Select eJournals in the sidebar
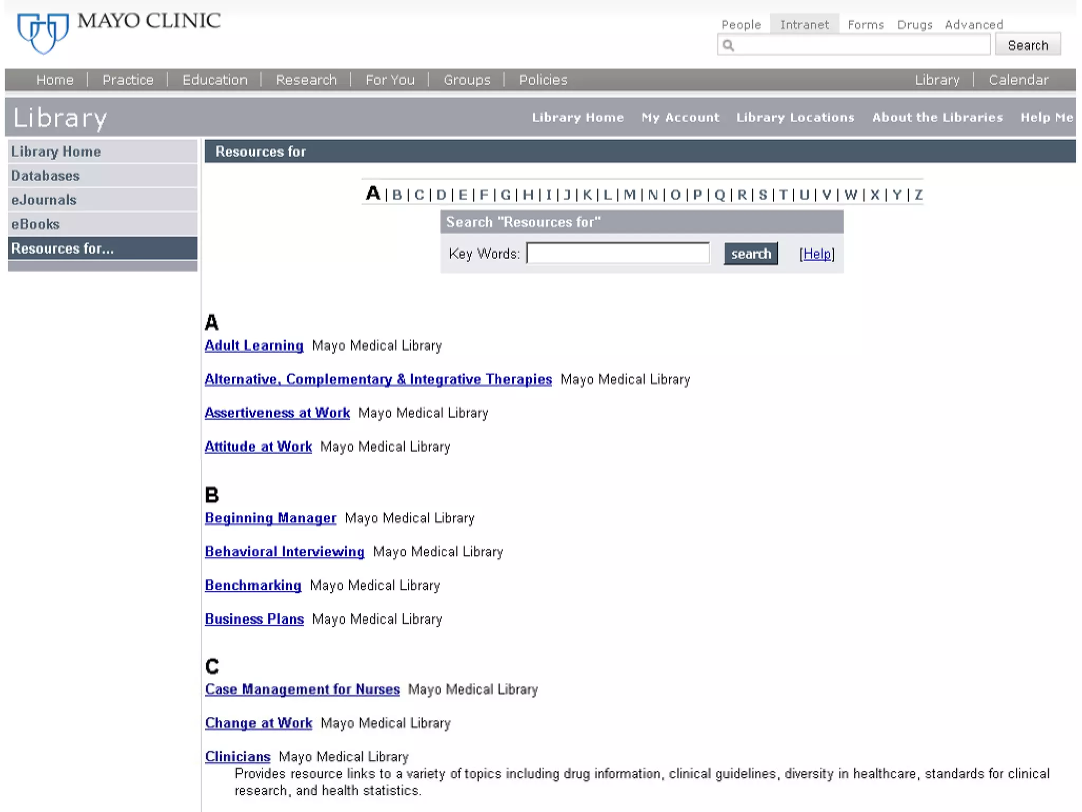Image resolution: width=1082 pixels, height=812 pixels. pos(102,200)
